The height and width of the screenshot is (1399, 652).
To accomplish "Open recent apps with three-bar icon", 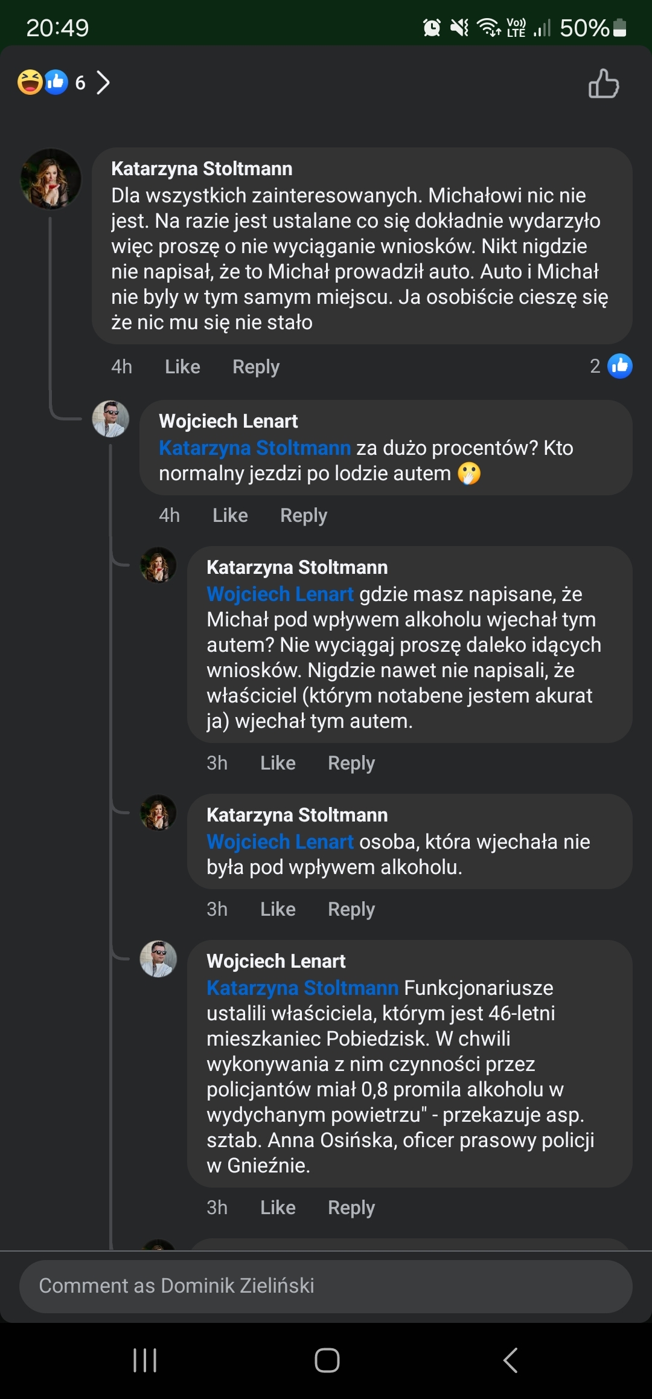I will [x=145, y=1360].
